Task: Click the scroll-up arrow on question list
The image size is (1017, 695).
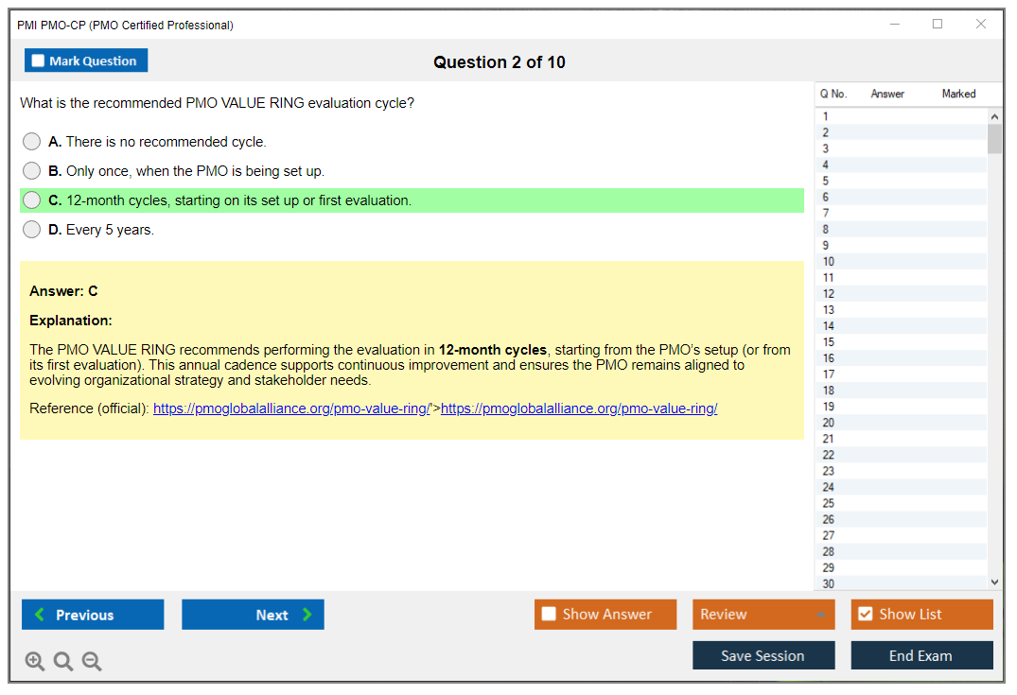Action: 994,115
